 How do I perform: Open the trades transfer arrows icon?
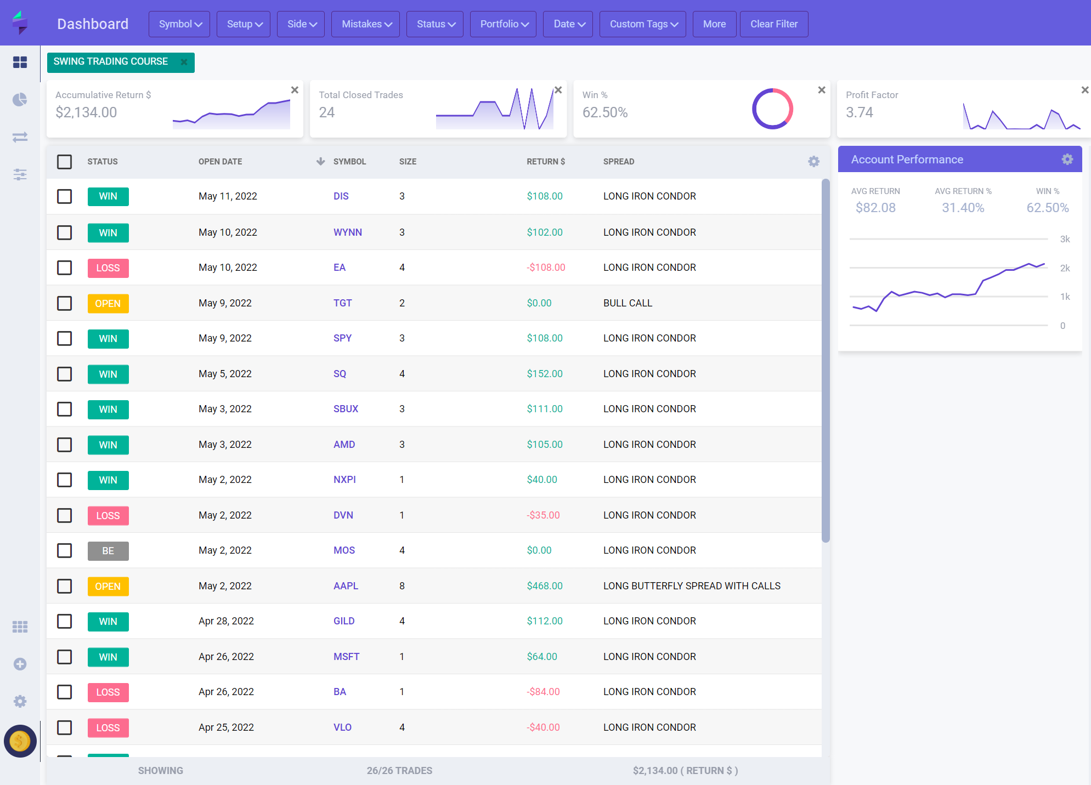(x=20, y=136)
